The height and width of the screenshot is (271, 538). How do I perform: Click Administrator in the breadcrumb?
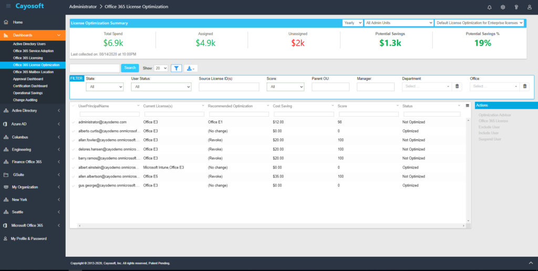(x=83, y=6)
